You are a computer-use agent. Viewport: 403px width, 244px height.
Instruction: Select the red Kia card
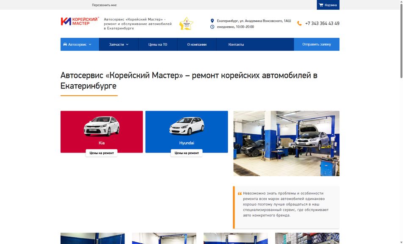pyautogui.click(x=102, y=132)
